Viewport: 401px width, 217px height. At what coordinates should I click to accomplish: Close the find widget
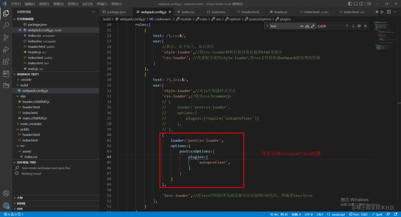(365, 26)
